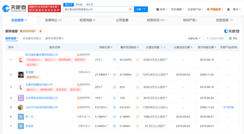
Task: Open the 股权结构图 button beside 股东信息
Action: pyautogui.click(x=28, y=31)
